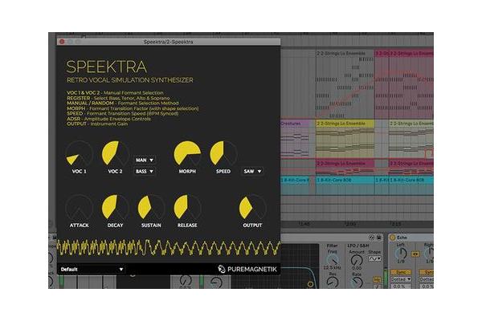Click the Echo Left delay time knob
This screenshot has height=321, width=482.
(x=401, y=254)
